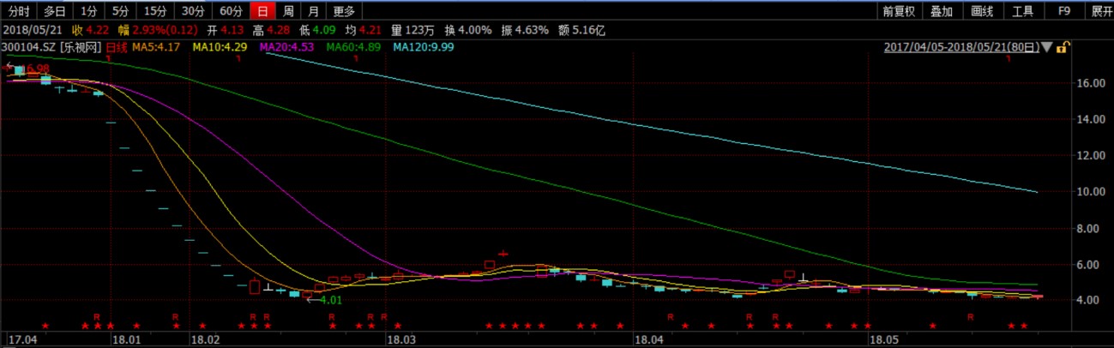Click the cyan MA120:9.99 indicator label
The width and height of the screenshot is (1114, 348).
423,46
